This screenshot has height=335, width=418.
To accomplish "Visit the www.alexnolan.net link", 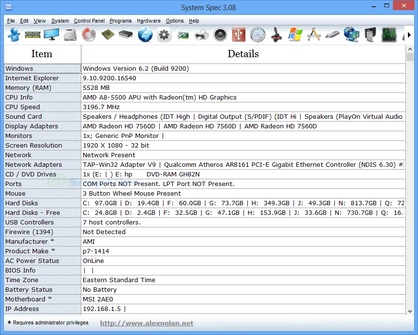I will (x=147, y=323).
